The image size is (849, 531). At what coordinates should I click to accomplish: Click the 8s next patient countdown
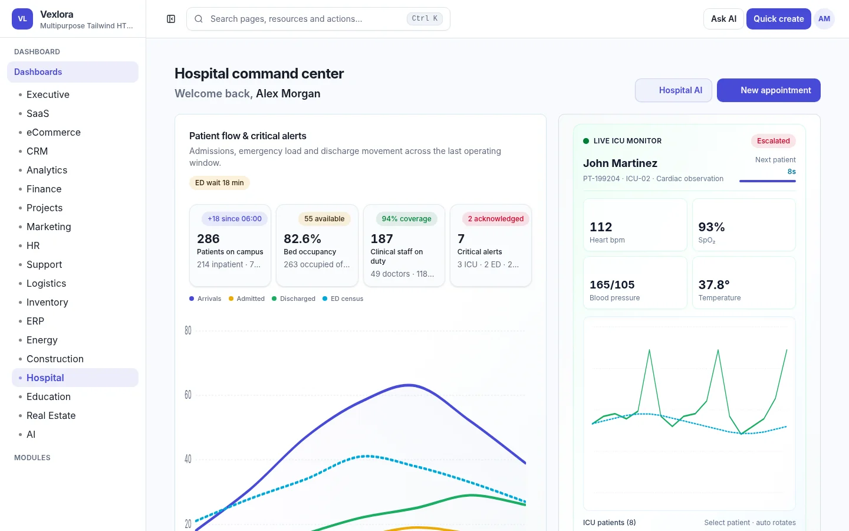click(792, 172)
